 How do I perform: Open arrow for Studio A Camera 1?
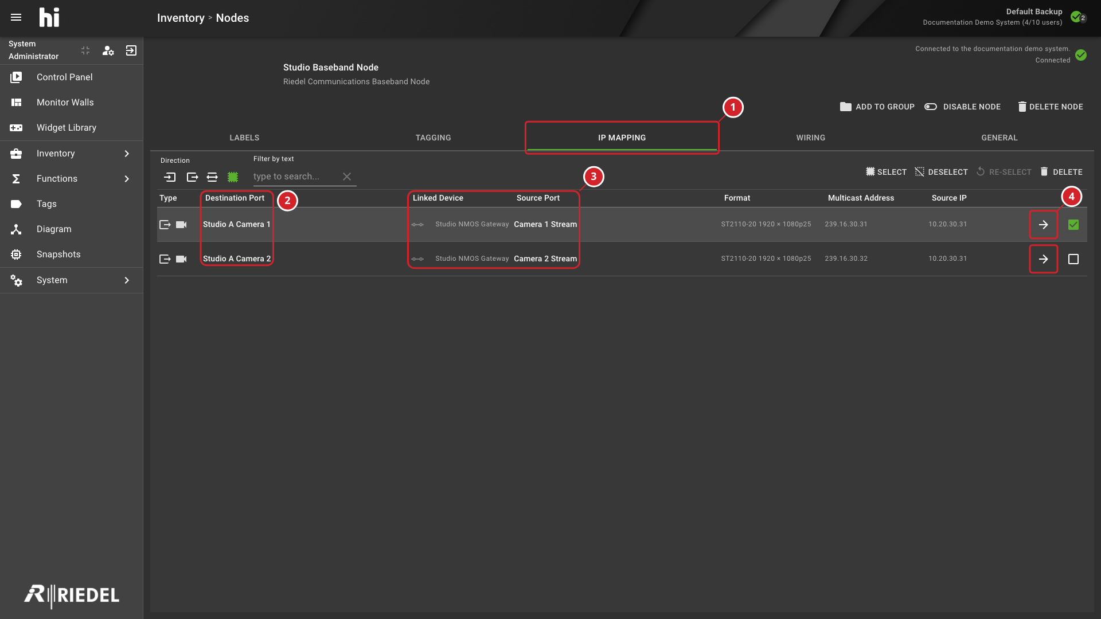[1043, 225]
